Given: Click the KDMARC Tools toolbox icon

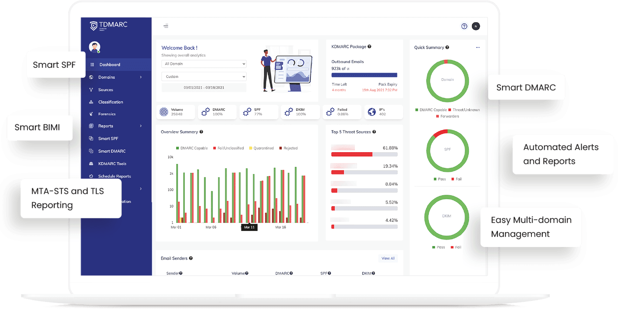Looking at the screenshot, I should (91, 164).
